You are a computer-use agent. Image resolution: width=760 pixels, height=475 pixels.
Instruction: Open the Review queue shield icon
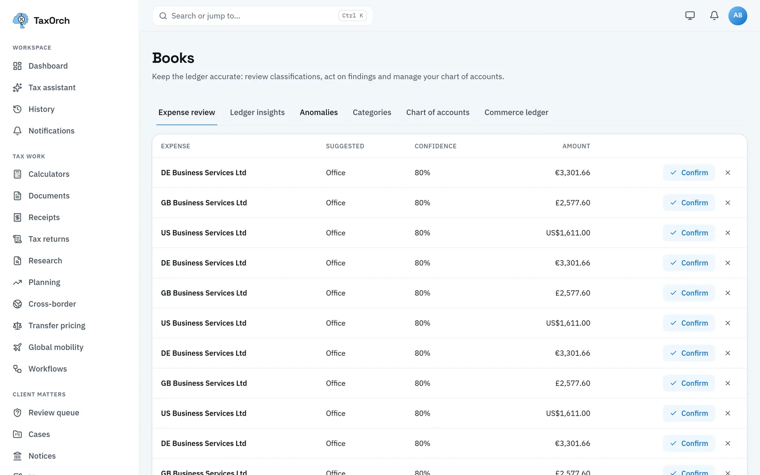(18, 413)
